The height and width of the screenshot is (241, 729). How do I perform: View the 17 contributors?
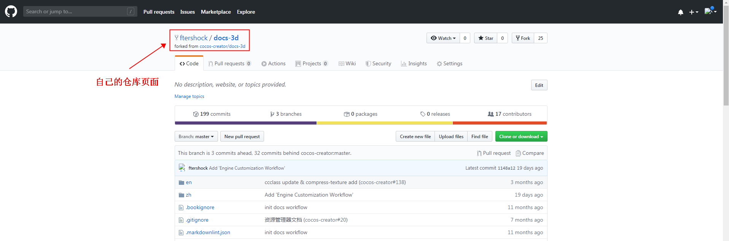509,114
